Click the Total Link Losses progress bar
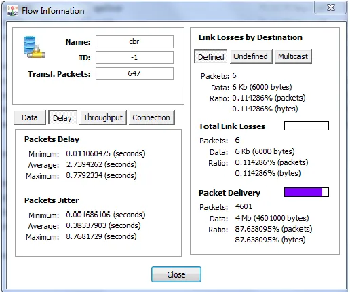 pyautogui.click(x=307, y=126)
